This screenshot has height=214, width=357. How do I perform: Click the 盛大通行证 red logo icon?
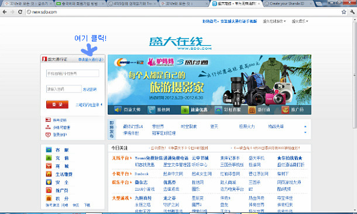44,59
